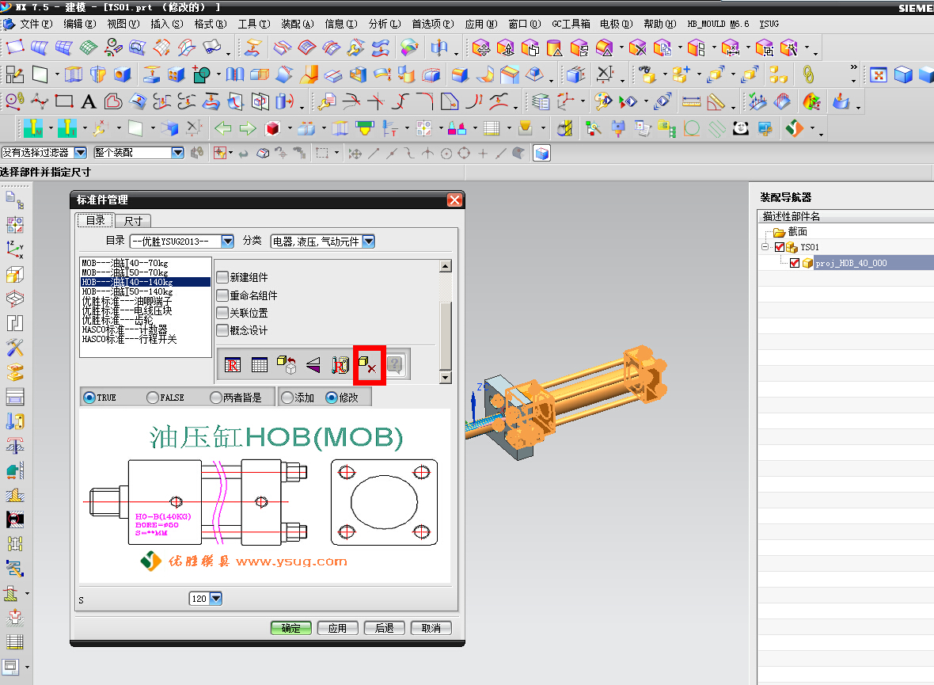
Task: Expand the toolbar overflow double-chevron
Action: (853, 67)
